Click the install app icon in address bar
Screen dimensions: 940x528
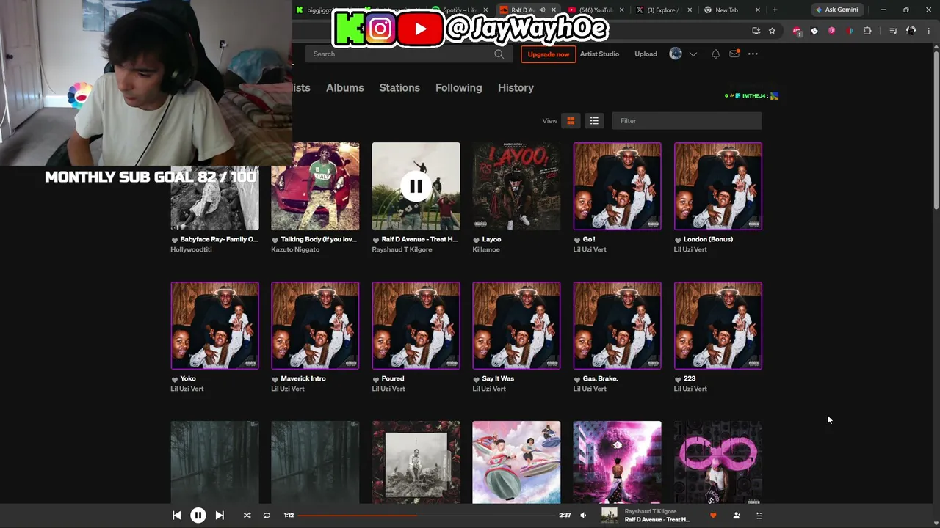pos(756,31)
